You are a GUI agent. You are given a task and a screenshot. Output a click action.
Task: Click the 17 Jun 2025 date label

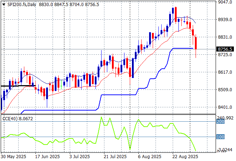point(47,157)
